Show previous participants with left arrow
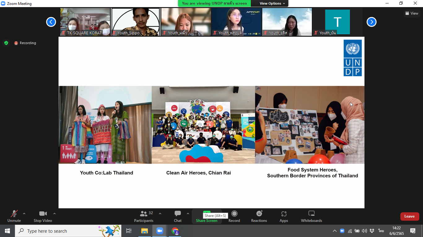 coord(51,22)
